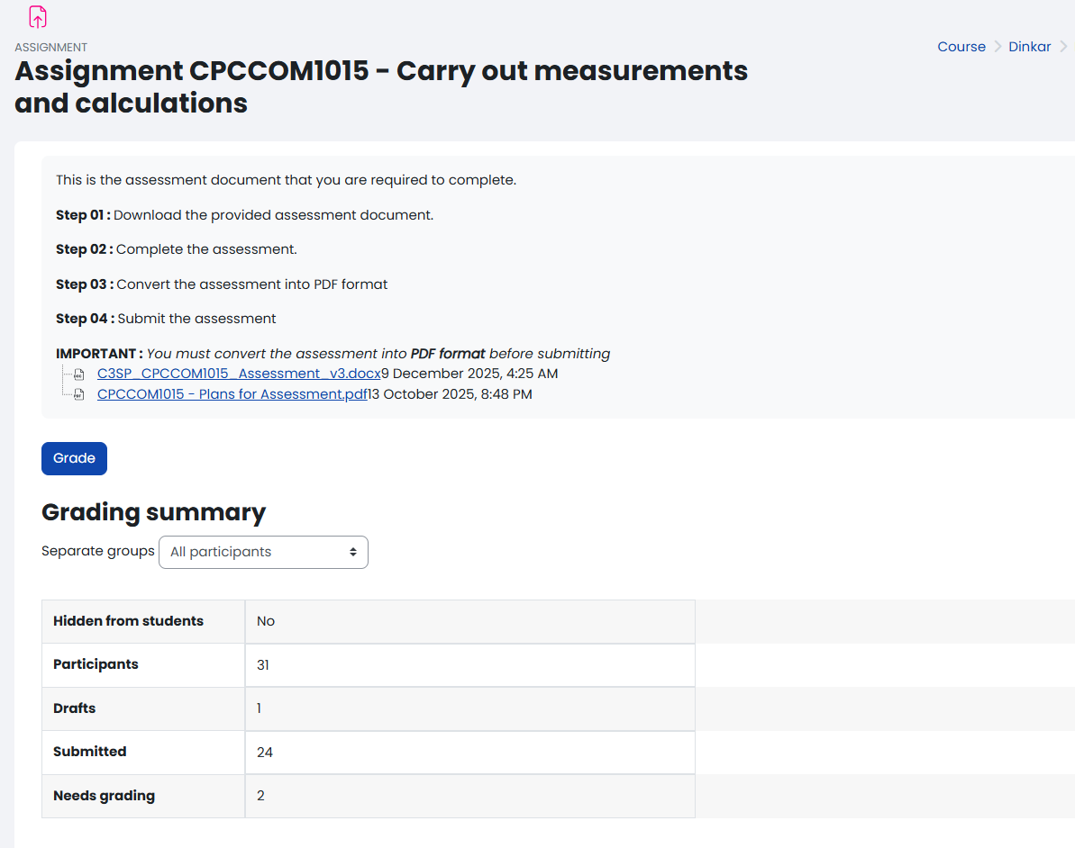Click the Grade button

(74, 458)
